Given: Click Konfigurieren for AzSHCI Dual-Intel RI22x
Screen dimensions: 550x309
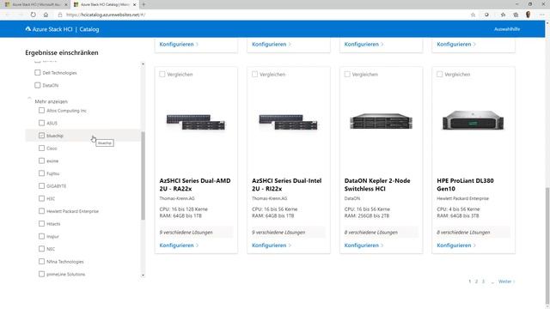Looking at the screenshot, I should click(272, 245).
